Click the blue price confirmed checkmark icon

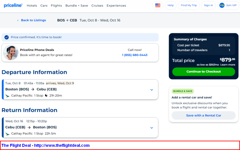click(x=6, y=37)
